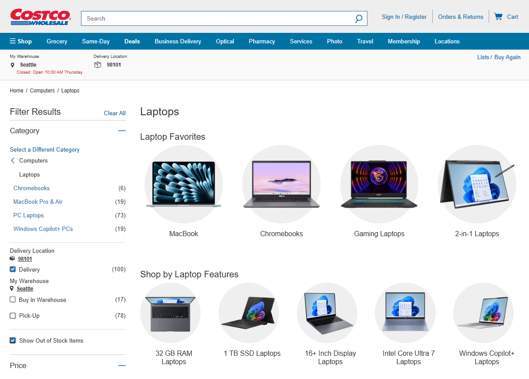This screenshot has width=529, height=379.
Task: Enable the Buy in Warehouse checkbox
Action: click(13, 300)
